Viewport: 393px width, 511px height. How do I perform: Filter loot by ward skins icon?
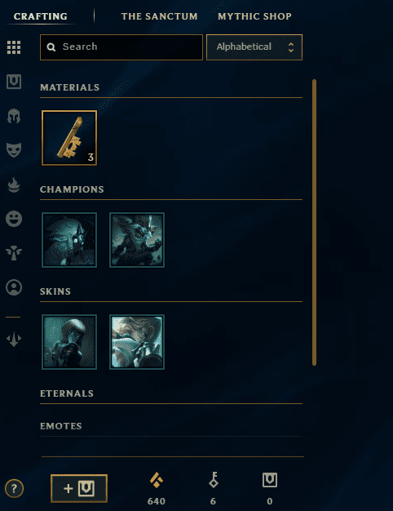tap(14, 253)
